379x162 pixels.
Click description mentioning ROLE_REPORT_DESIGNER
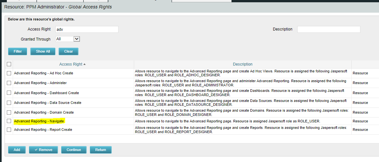[241, 130]
